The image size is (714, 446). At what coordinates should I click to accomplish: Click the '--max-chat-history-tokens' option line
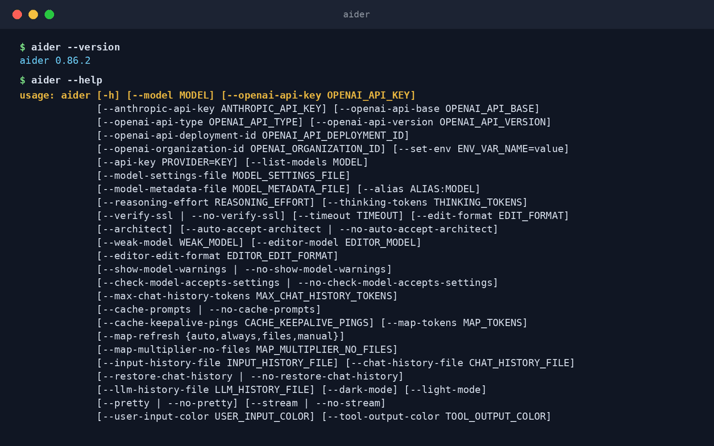click(x=248, y=296)
